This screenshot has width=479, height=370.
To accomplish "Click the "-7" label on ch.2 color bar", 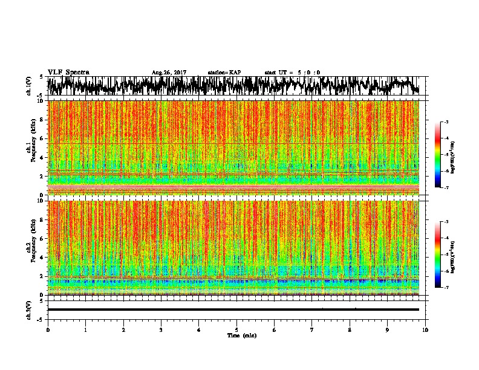I will 446,288.
